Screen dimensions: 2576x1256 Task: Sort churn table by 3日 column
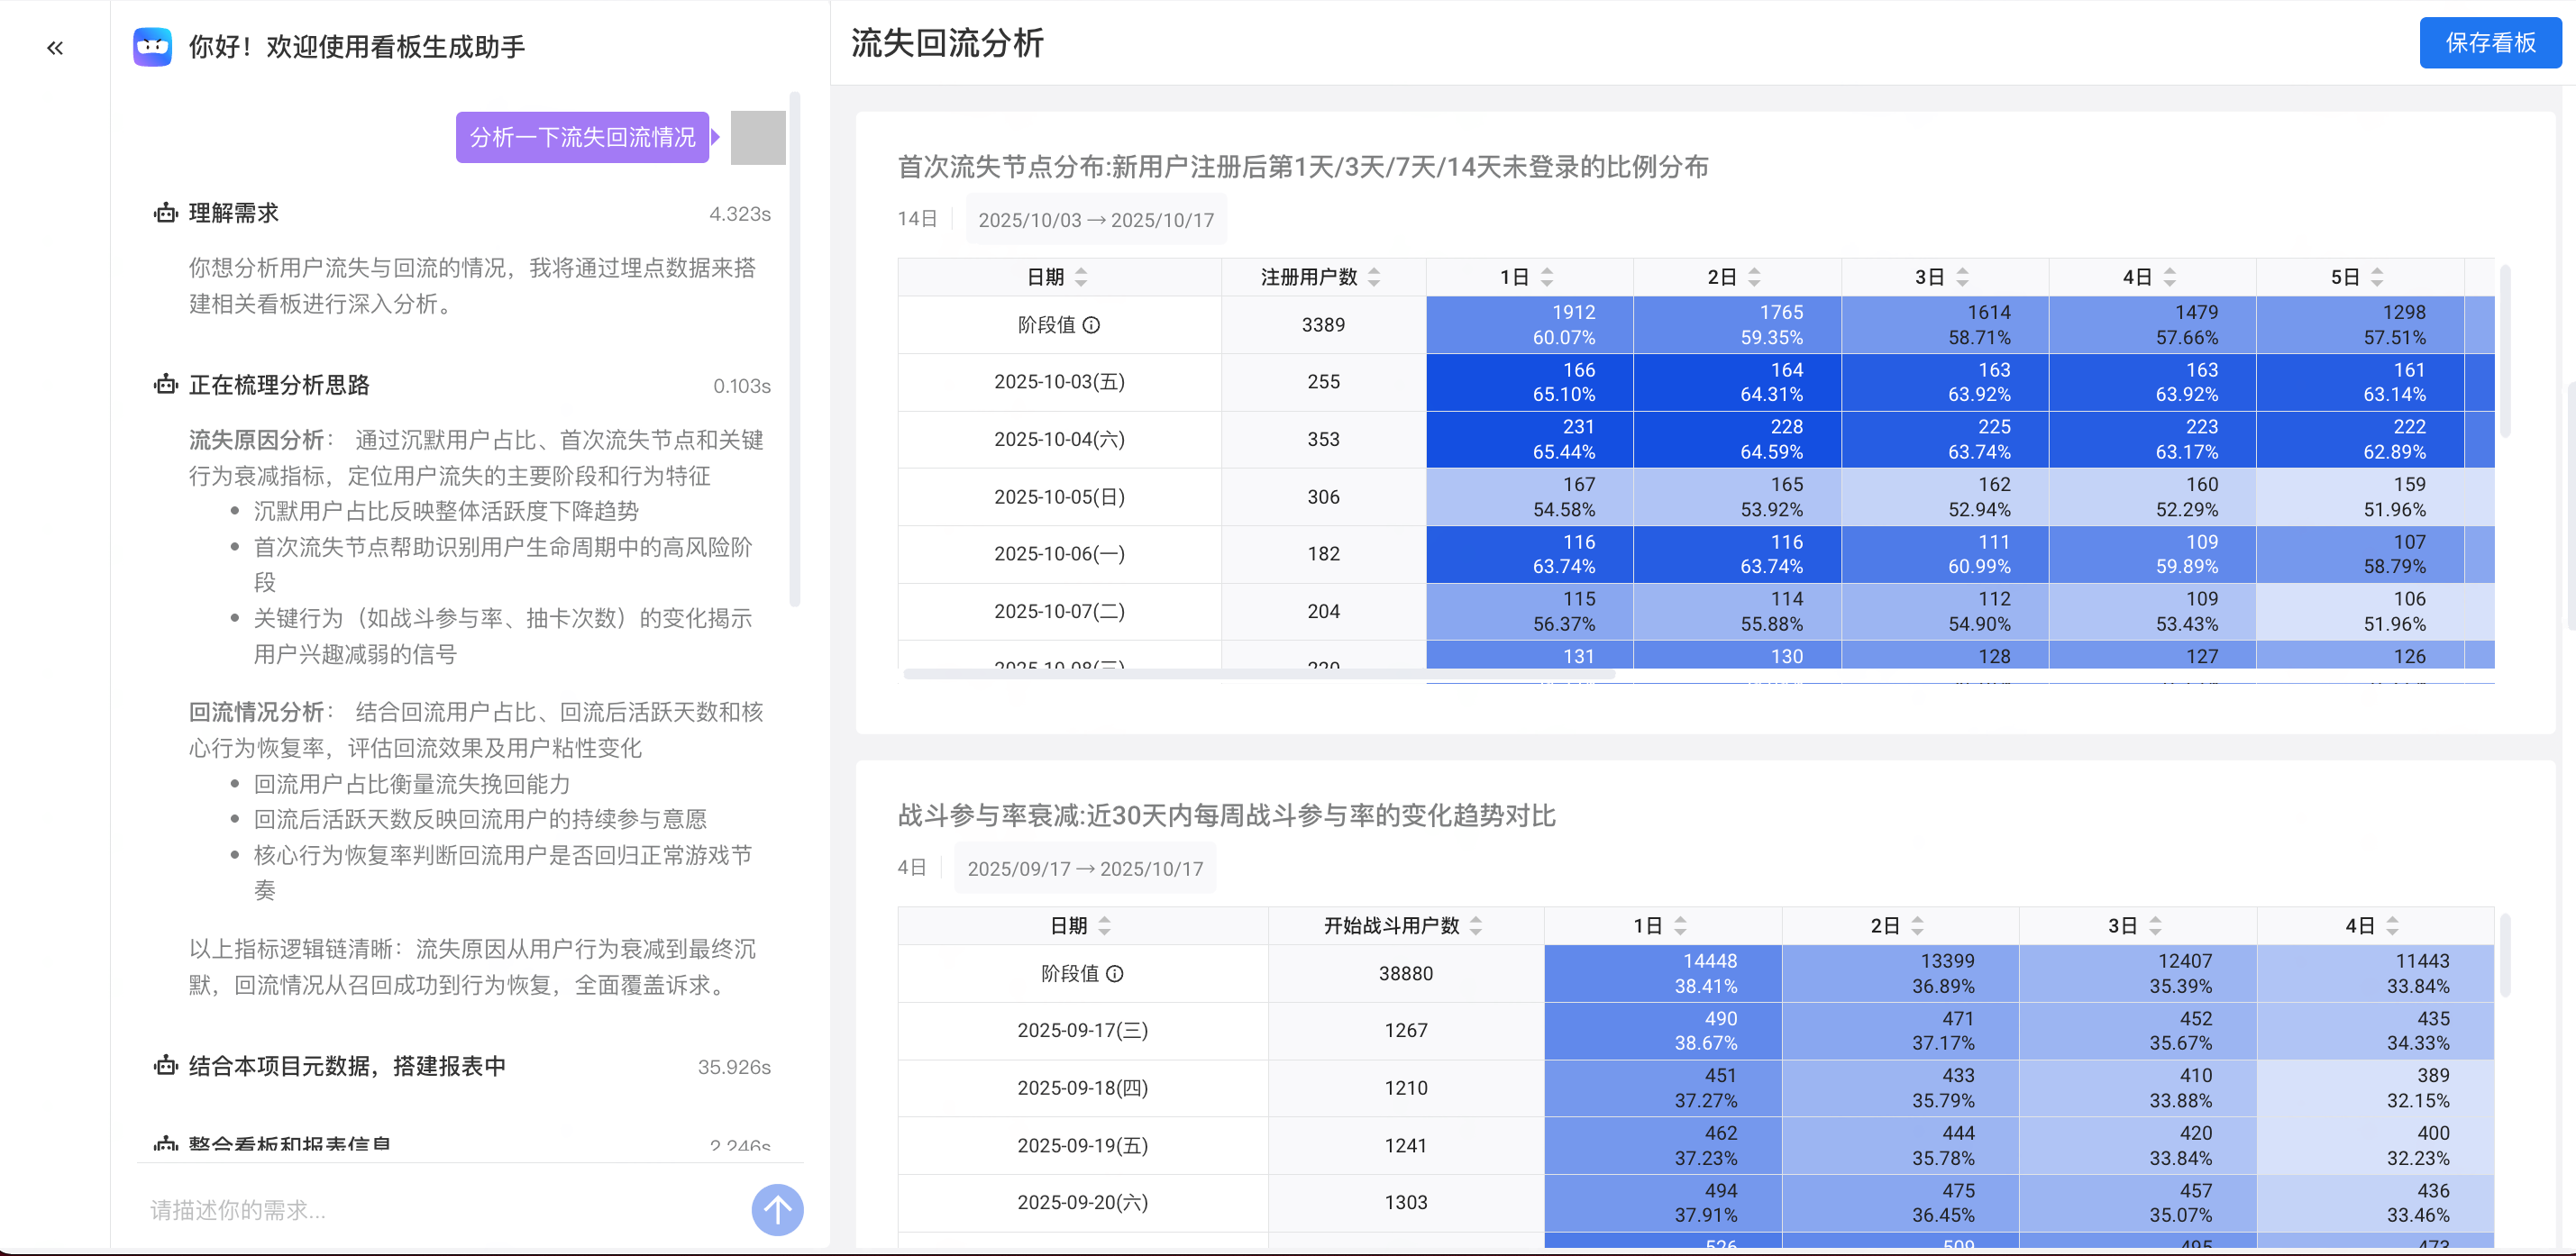click(x=1962, y=277)
